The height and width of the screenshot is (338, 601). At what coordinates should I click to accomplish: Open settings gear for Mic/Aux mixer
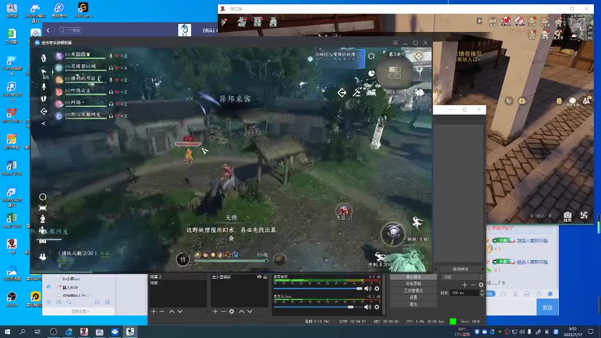tap(377, 307)
